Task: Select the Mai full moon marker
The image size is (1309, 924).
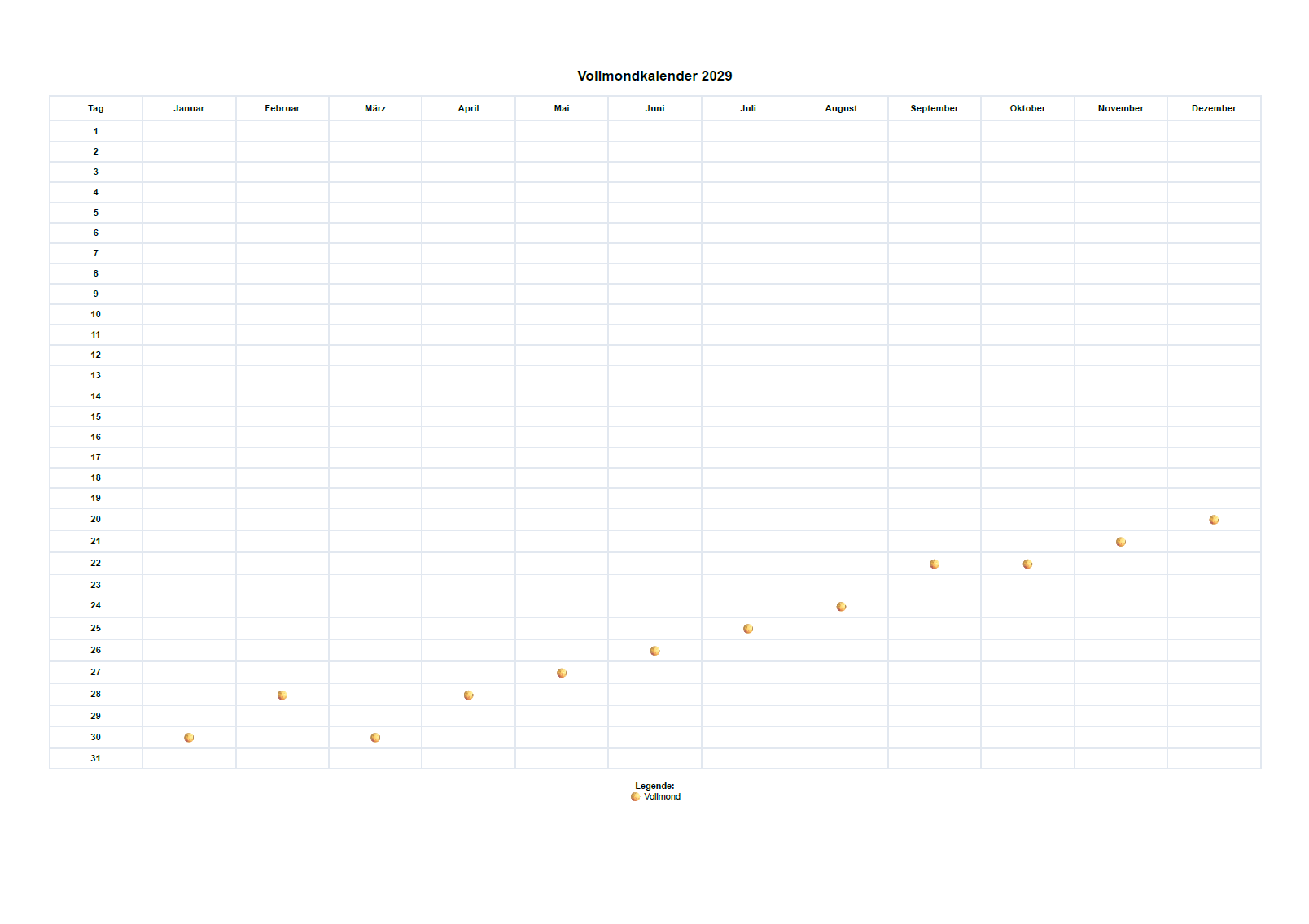Action: point(562,673)
